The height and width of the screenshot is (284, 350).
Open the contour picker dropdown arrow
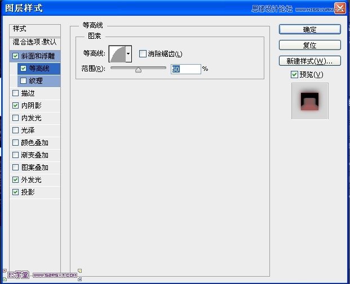[x=129, y=53]
